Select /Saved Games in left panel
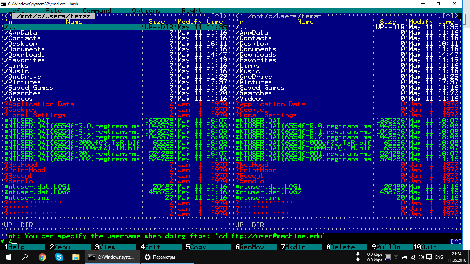470x264 pixels. [x=116, y=88]
